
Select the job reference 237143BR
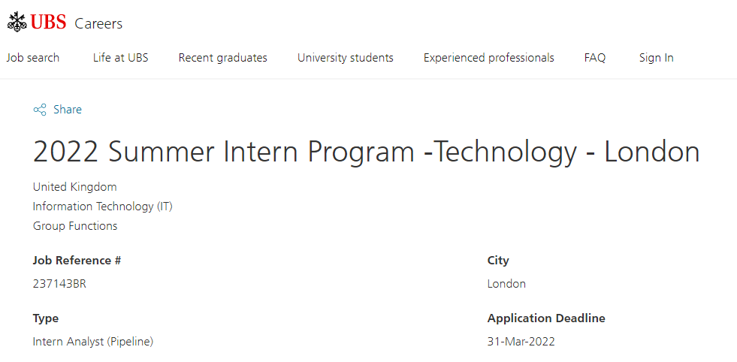pyautogui.click(x=59, y=284)
